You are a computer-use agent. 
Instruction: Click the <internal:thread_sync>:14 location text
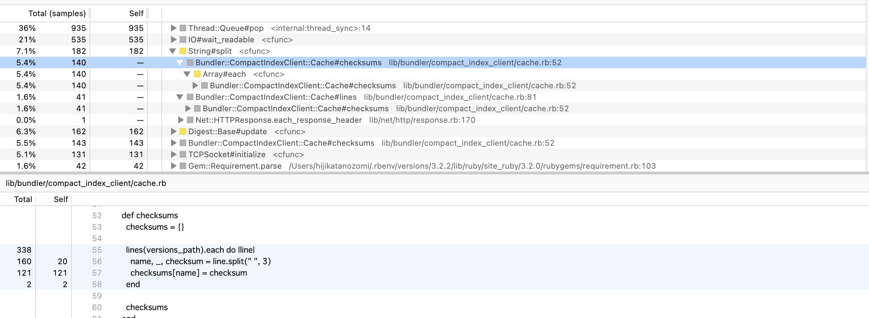(321, 28)
